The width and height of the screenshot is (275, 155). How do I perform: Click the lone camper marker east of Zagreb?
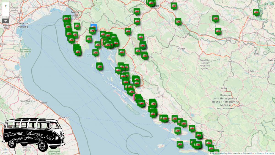174,6
